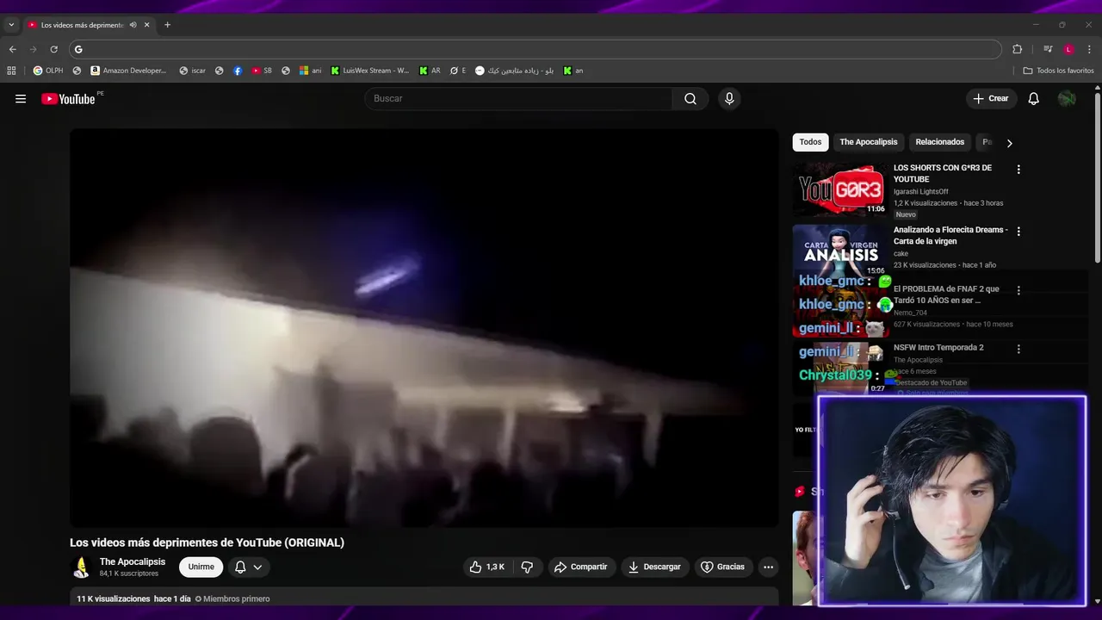1102x620 pixels.
Task: Open Todos los favoritos folder
Action: click(x=1058, y=71)
